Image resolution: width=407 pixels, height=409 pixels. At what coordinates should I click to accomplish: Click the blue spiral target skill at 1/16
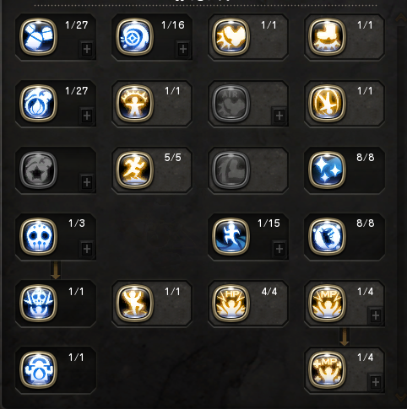pyautogui.click(x=134, y=36)
